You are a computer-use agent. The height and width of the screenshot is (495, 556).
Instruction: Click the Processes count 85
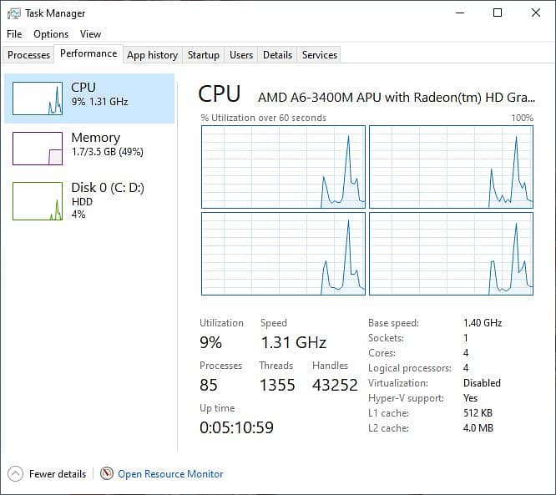pyautogui.click(x=209, y=385)
